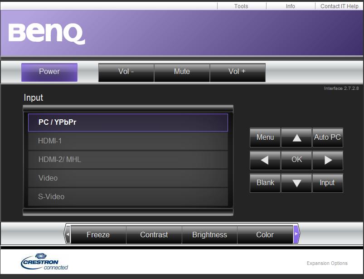Click the Menu button
Viewport: 364px width, 279px height.
click(x=265, y=137)
